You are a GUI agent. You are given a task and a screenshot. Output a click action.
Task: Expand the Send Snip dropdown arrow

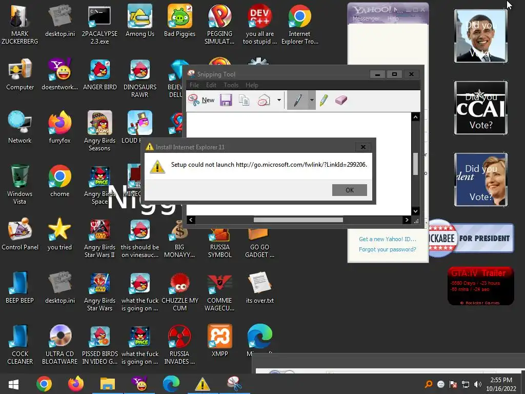pos(279,100)
